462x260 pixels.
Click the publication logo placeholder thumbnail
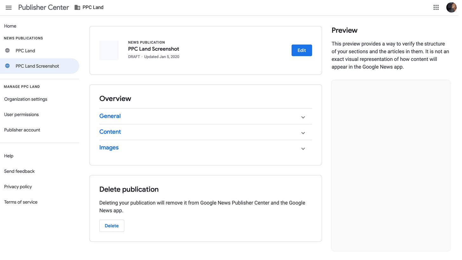click(x=109, y=50)
